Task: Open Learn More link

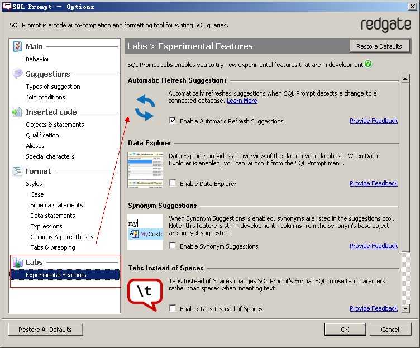Action: (x=242, y=101)
